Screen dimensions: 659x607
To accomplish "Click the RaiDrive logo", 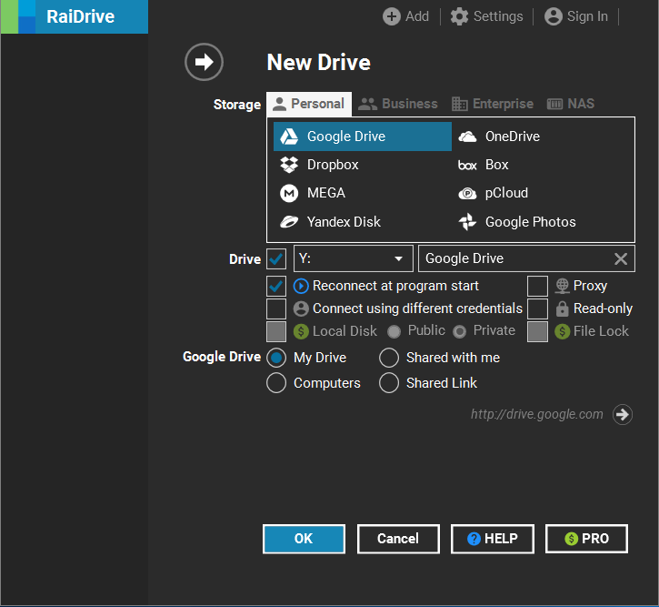I will pos(75,16).
